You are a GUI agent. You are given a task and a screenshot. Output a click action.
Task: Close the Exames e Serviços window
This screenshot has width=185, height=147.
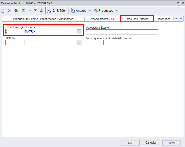tap(183, 3)
